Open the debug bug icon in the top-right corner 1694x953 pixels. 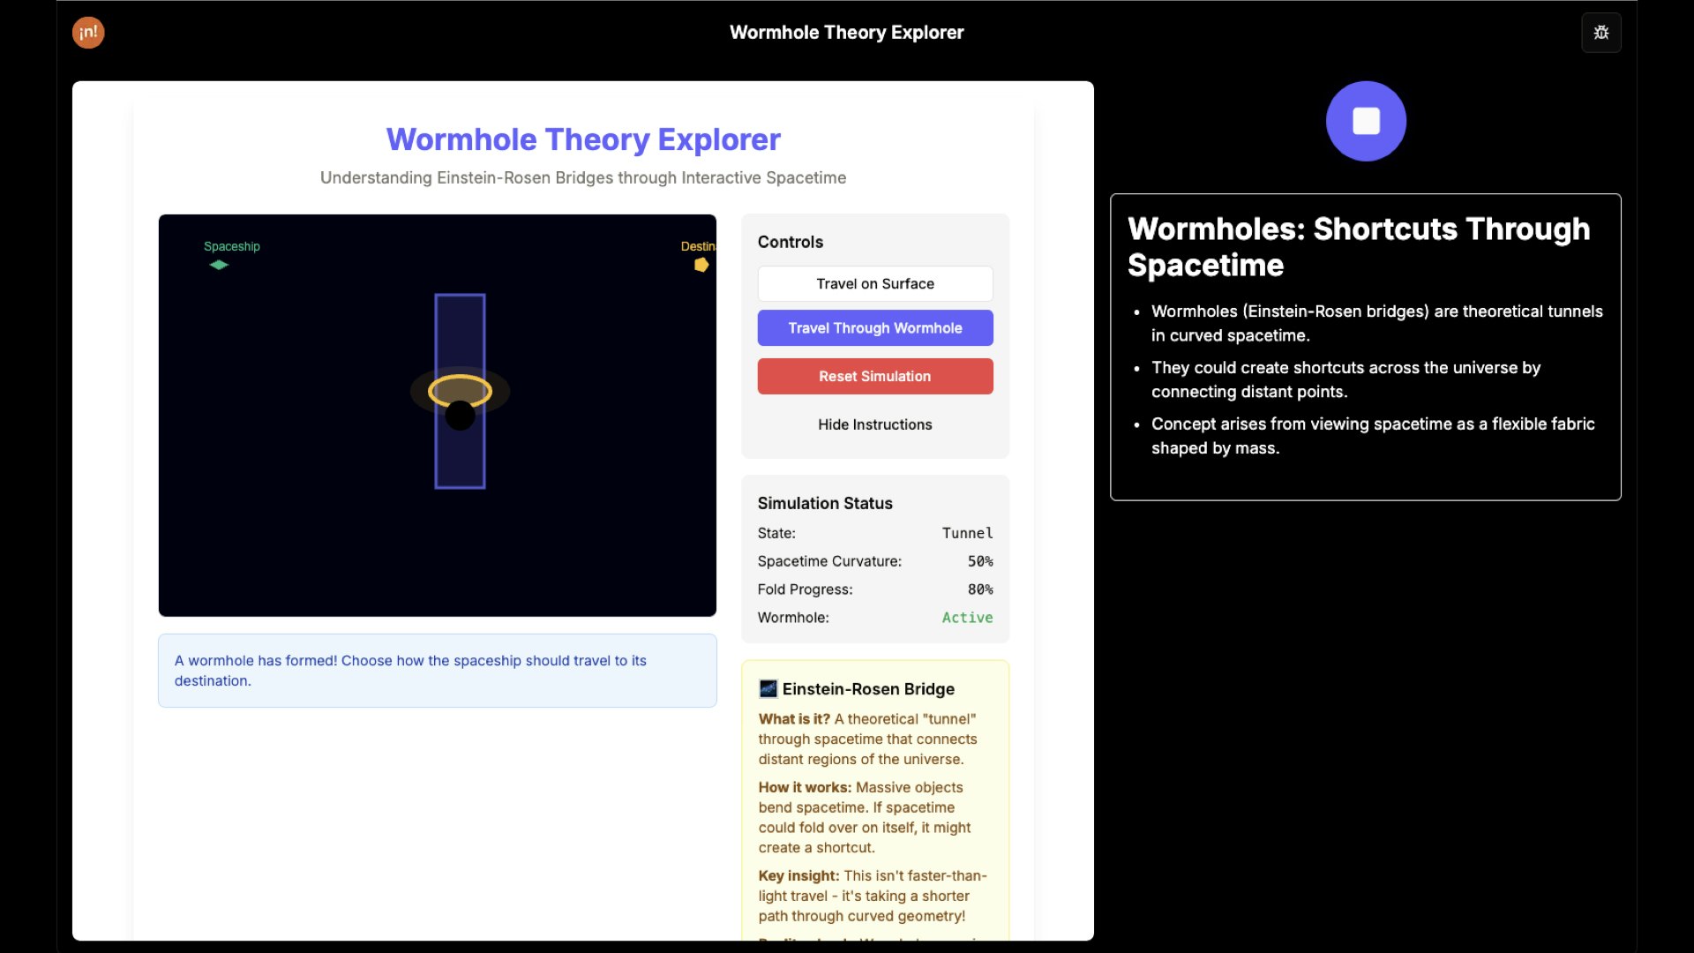coord(1600,33)
